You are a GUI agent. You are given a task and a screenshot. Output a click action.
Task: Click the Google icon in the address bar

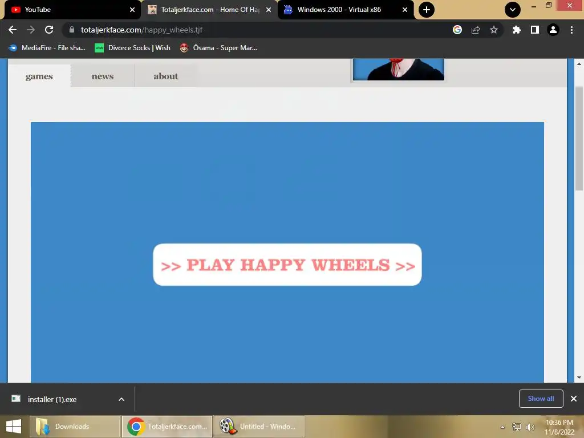click(457, 30)
